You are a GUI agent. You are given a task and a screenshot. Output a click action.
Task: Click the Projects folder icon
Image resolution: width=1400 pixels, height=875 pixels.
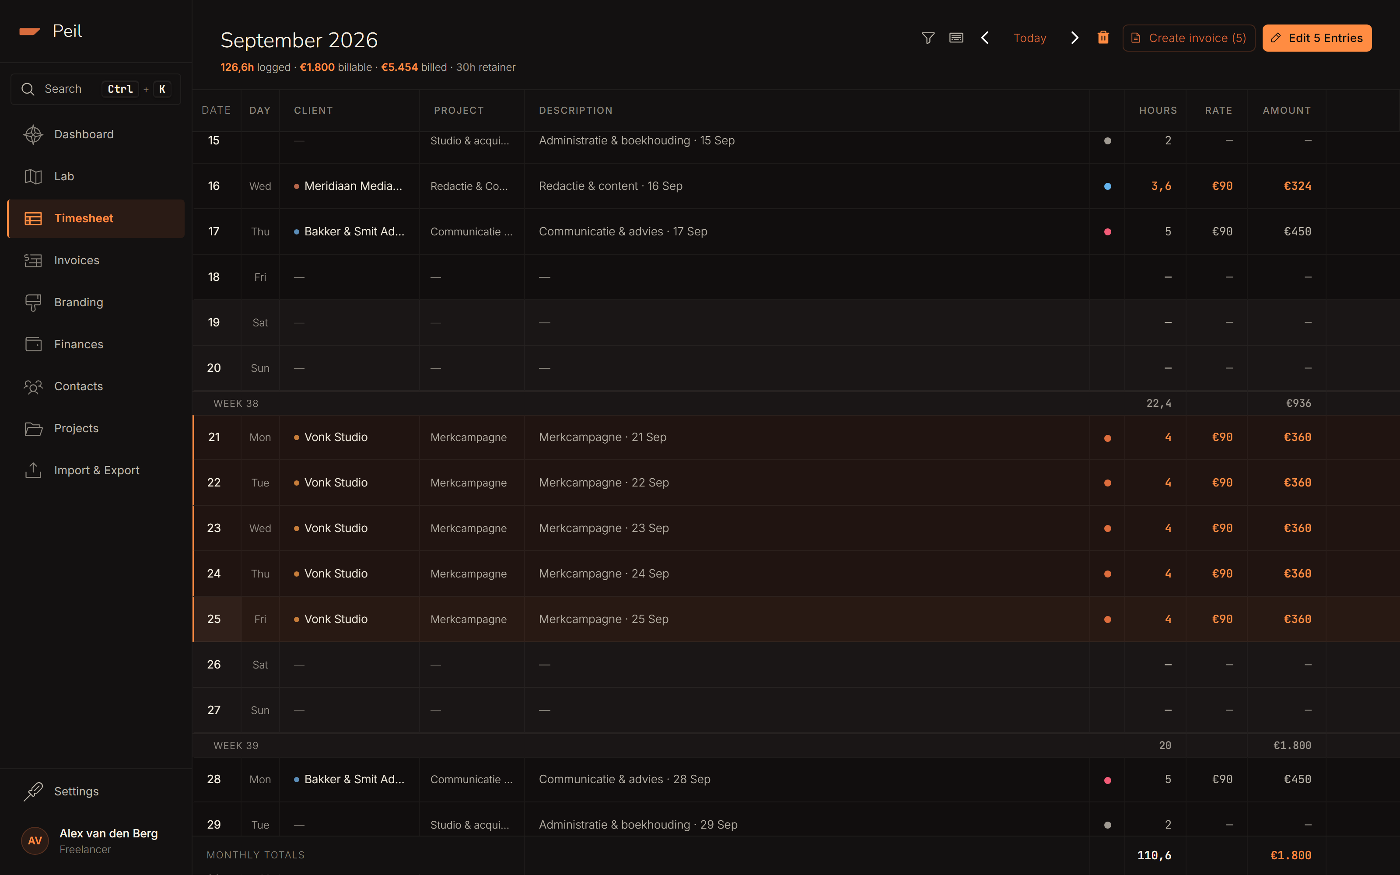[x=33, y=429]
